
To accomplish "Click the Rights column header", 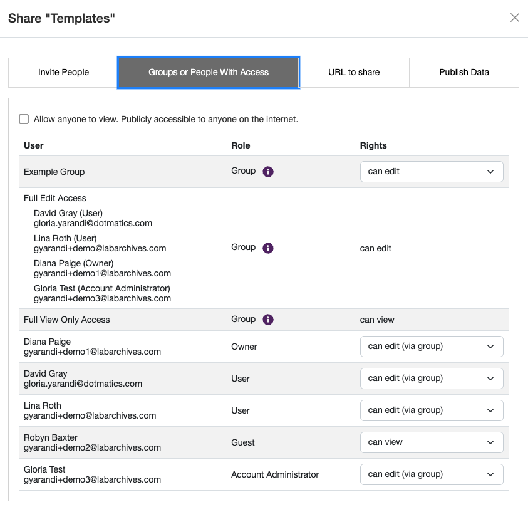I will coord(373,145).
